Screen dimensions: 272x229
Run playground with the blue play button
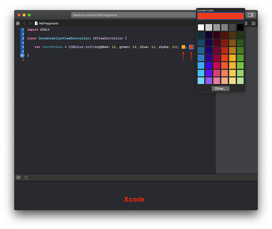click(22, 55)
